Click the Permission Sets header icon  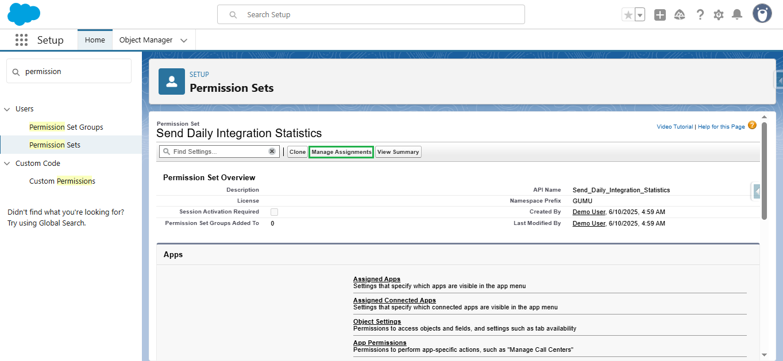tap(172, 81)
